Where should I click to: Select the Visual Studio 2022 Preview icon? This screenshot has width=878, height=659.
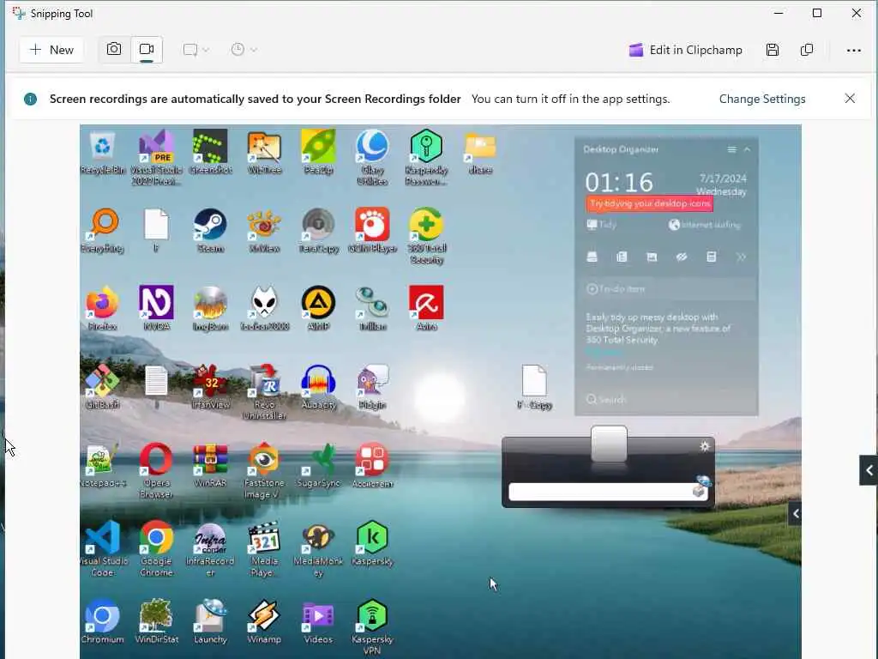point(156,158)
